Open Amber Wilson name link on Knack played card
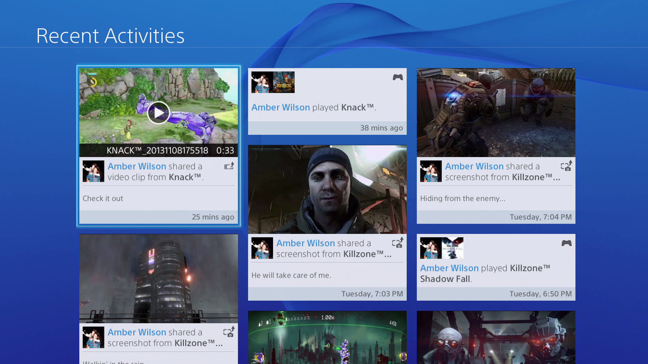This screenshot has width=648, height=364. (280, 108)
